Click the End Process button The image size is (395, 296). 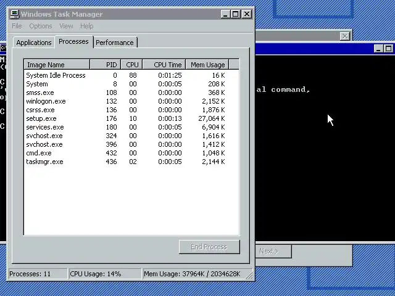tap(209, 247)
